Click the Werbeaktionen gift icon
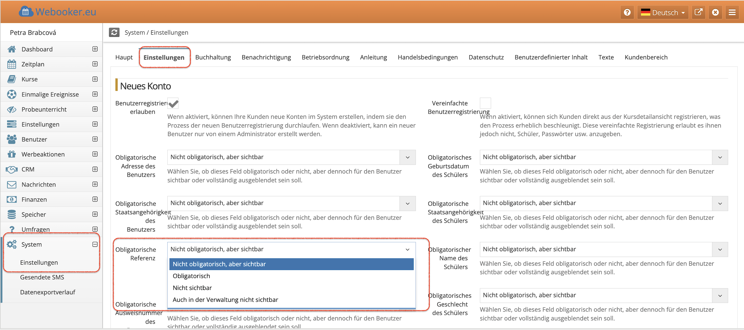 point(12,154)
